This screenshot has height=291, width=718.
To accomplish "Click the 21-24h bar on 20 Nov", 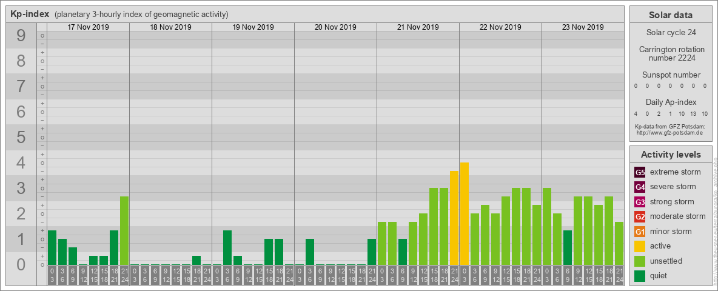I will 372,252.
